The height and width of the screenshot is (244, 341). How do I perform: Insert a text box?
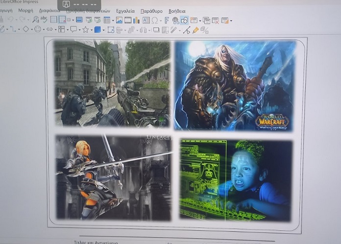point(146,21)
